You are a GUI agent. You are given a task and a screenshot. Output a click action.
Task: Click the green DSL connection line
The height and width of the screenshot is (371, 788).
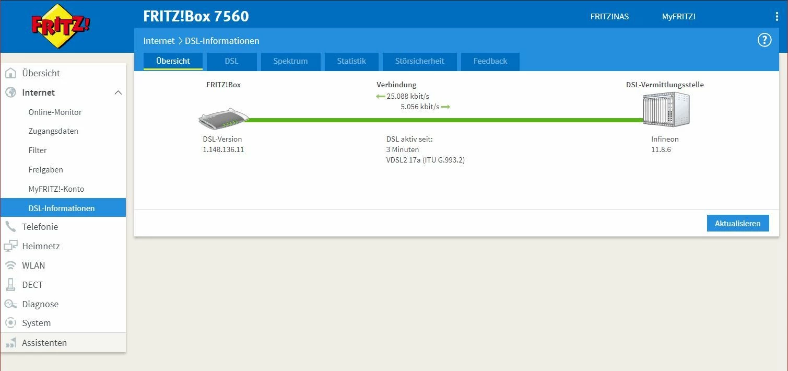pos(445,120)
